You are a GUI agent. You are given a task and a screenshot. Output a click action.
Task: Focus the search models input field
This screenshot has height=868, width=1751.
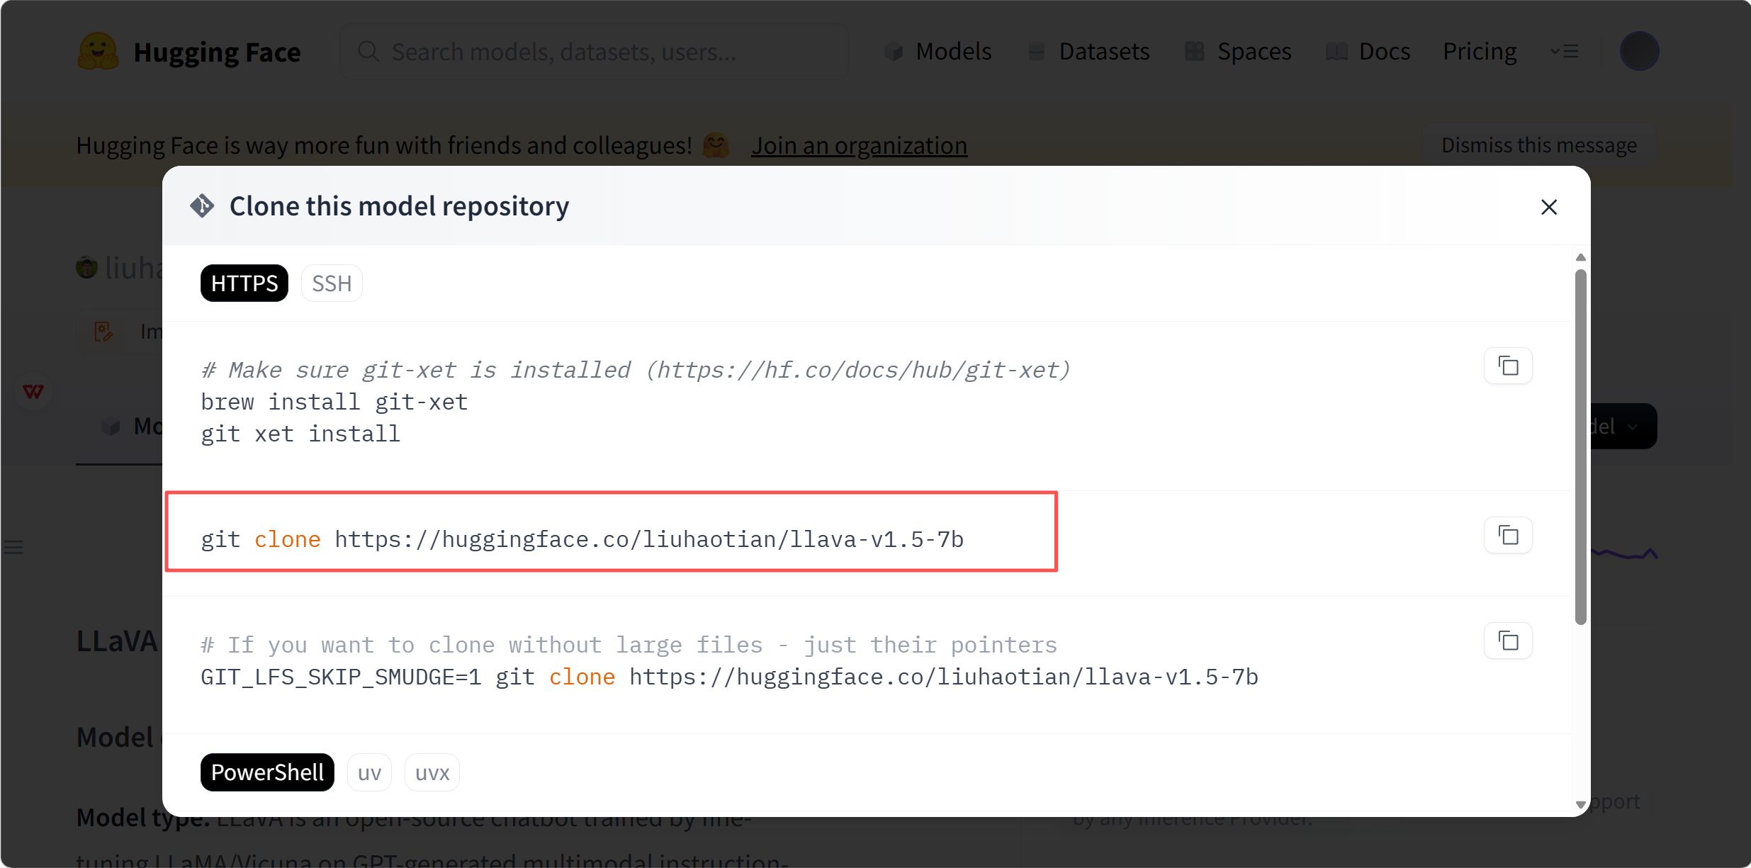595,52
